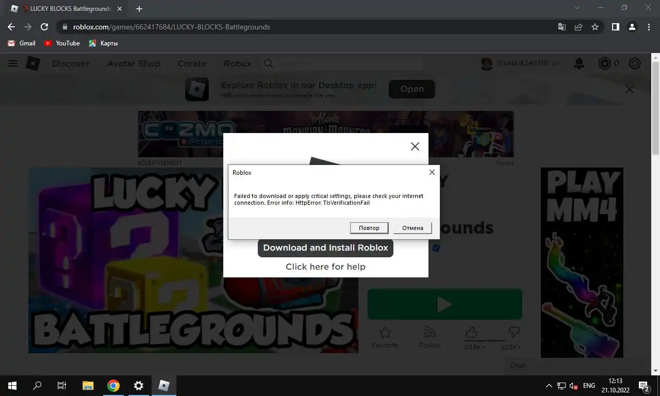Close the white Roblox launch popup
The image size is (660, 396).
[x=415, y=146]
